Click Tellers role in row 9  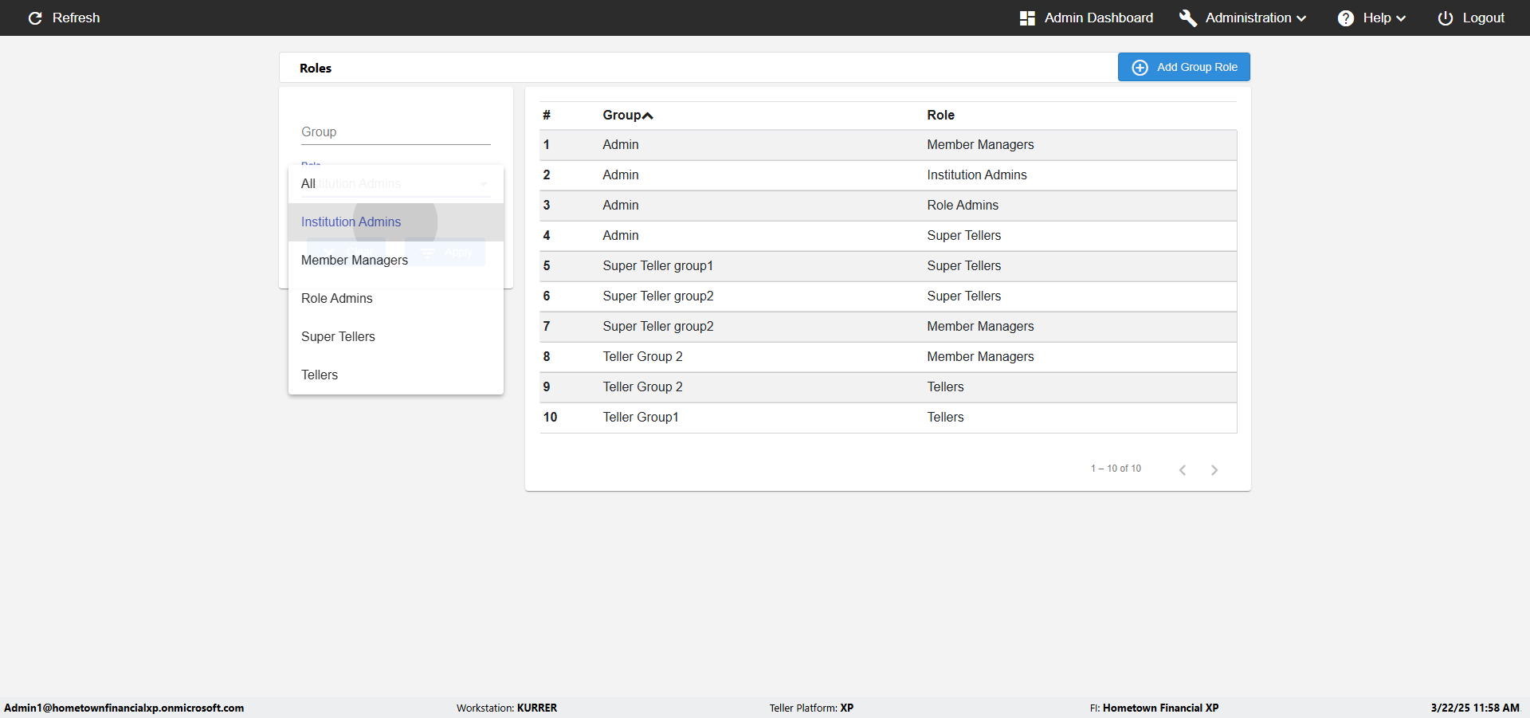tap(945, 386)
